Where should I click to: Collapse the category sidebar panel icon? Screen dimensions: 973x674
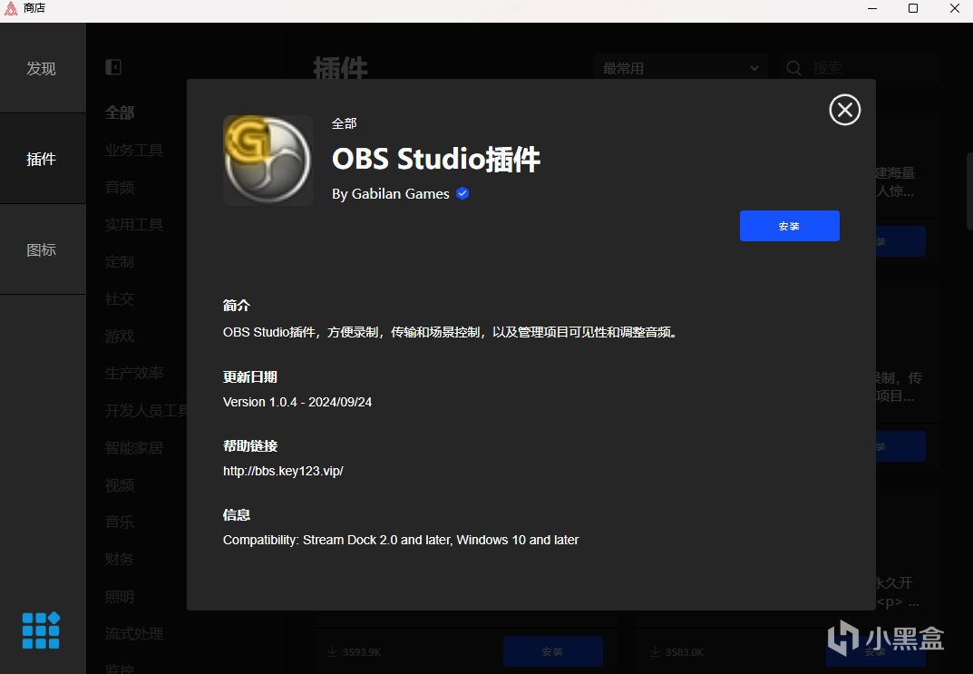tap(113, 67)
